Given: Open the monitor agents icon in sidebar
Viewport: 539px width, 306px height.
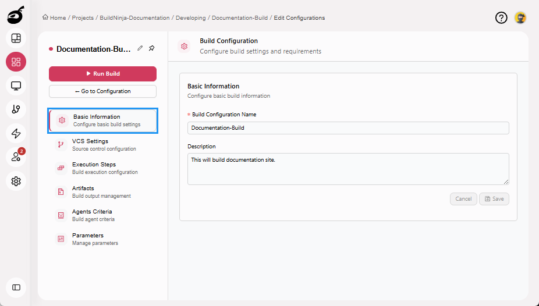Looking at the screenshot, I should pyautogui.click(x=16, y=86).
